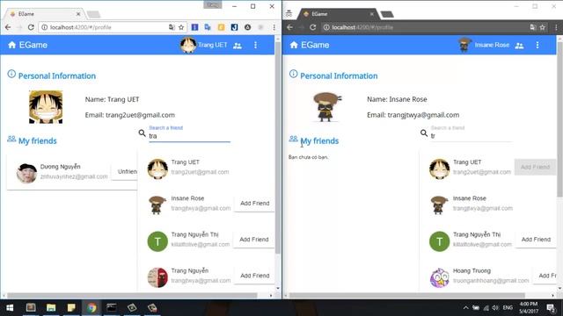Open the three-dot menu in left EGame header

[x=255, y=45]
